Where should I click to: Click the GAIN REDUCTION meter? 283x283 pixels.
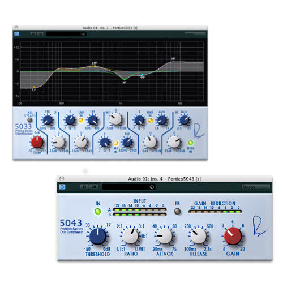215,212
